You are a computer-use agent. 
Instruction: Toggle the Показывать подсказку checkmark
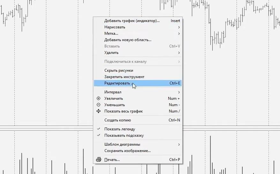tap(98, 135)
